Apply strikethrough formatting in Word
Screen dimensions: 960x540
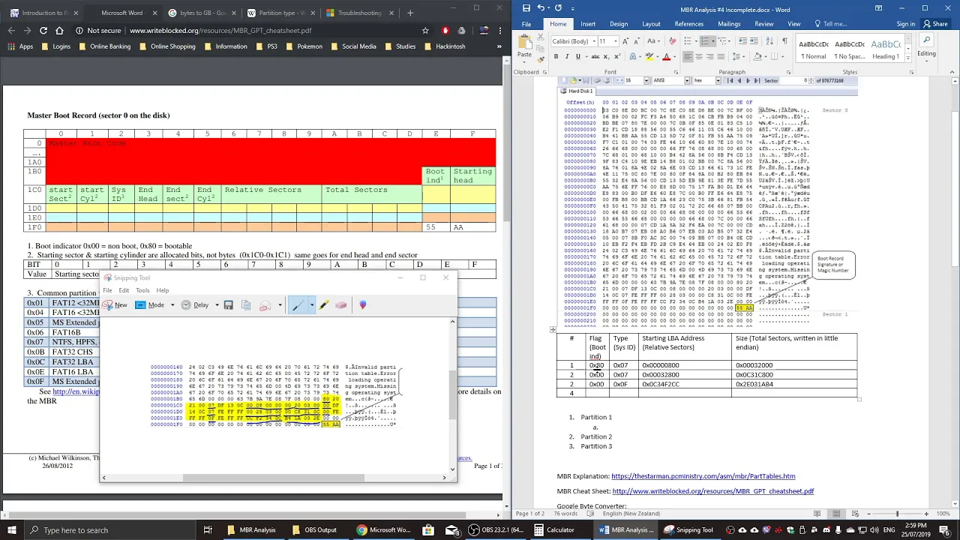595,57
